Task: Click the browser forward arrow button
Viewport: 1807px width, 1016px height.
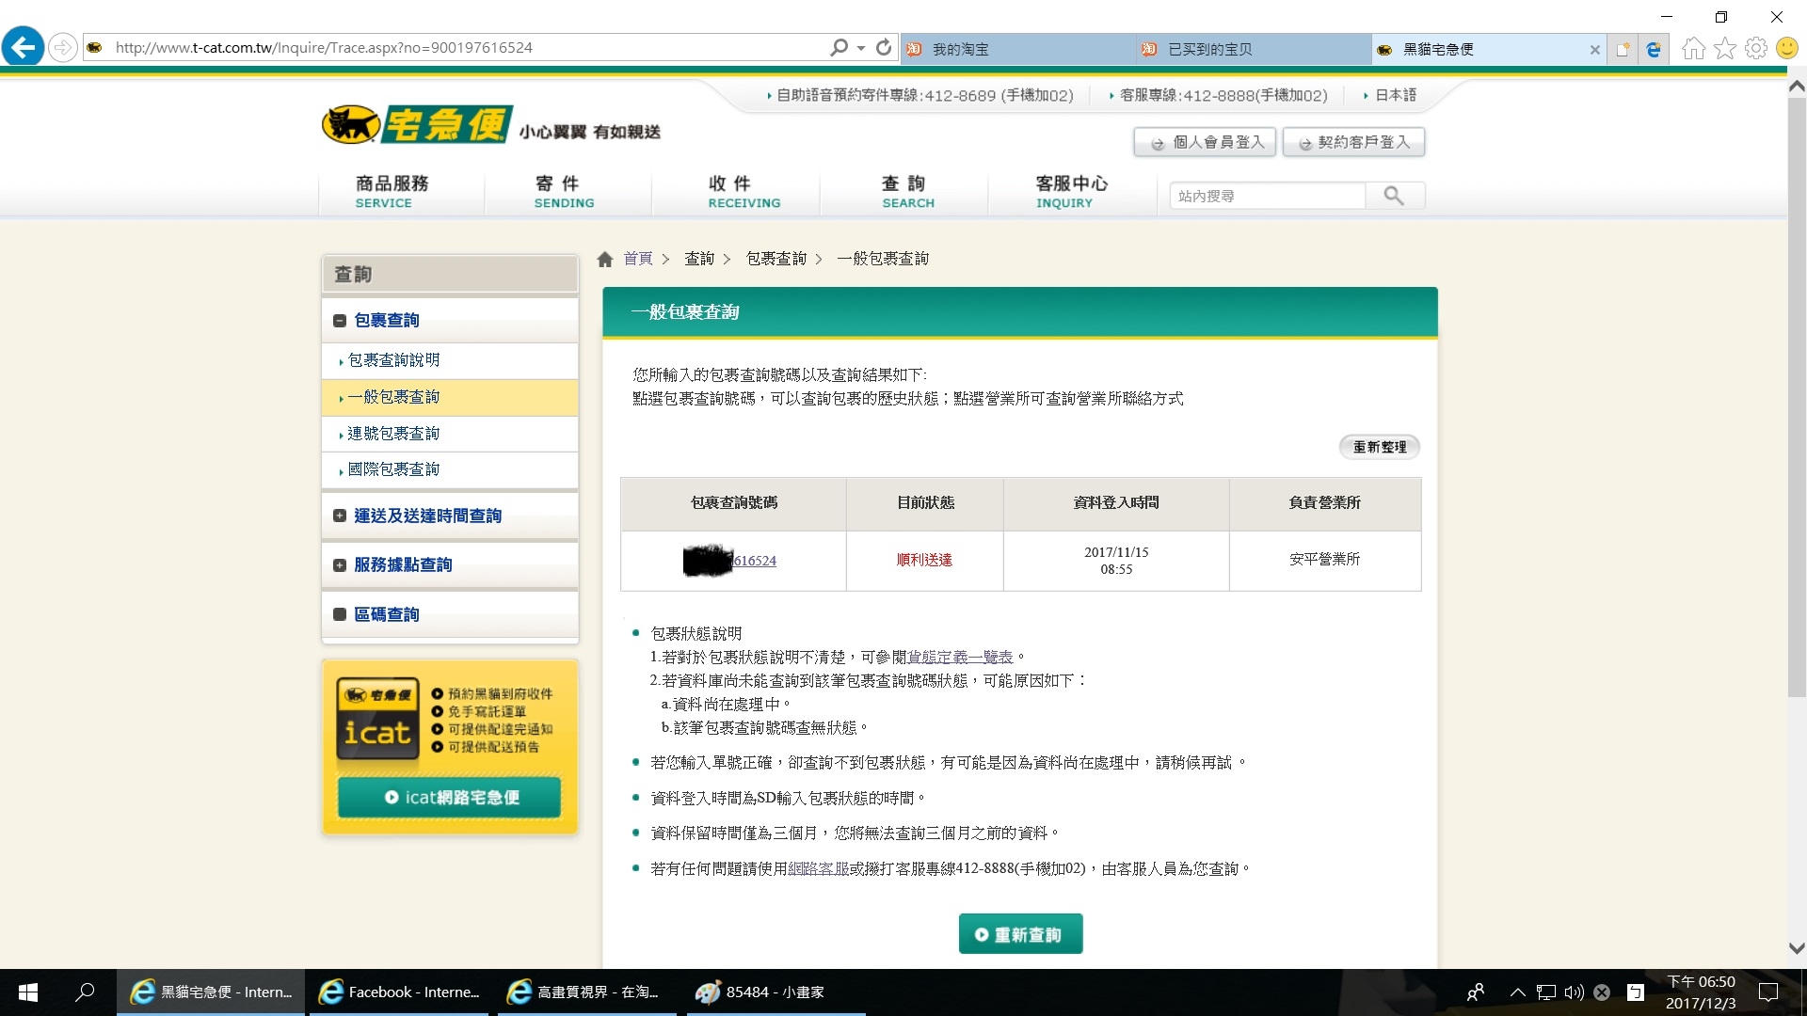Action: pyautogui.click(x=62, y=47)
